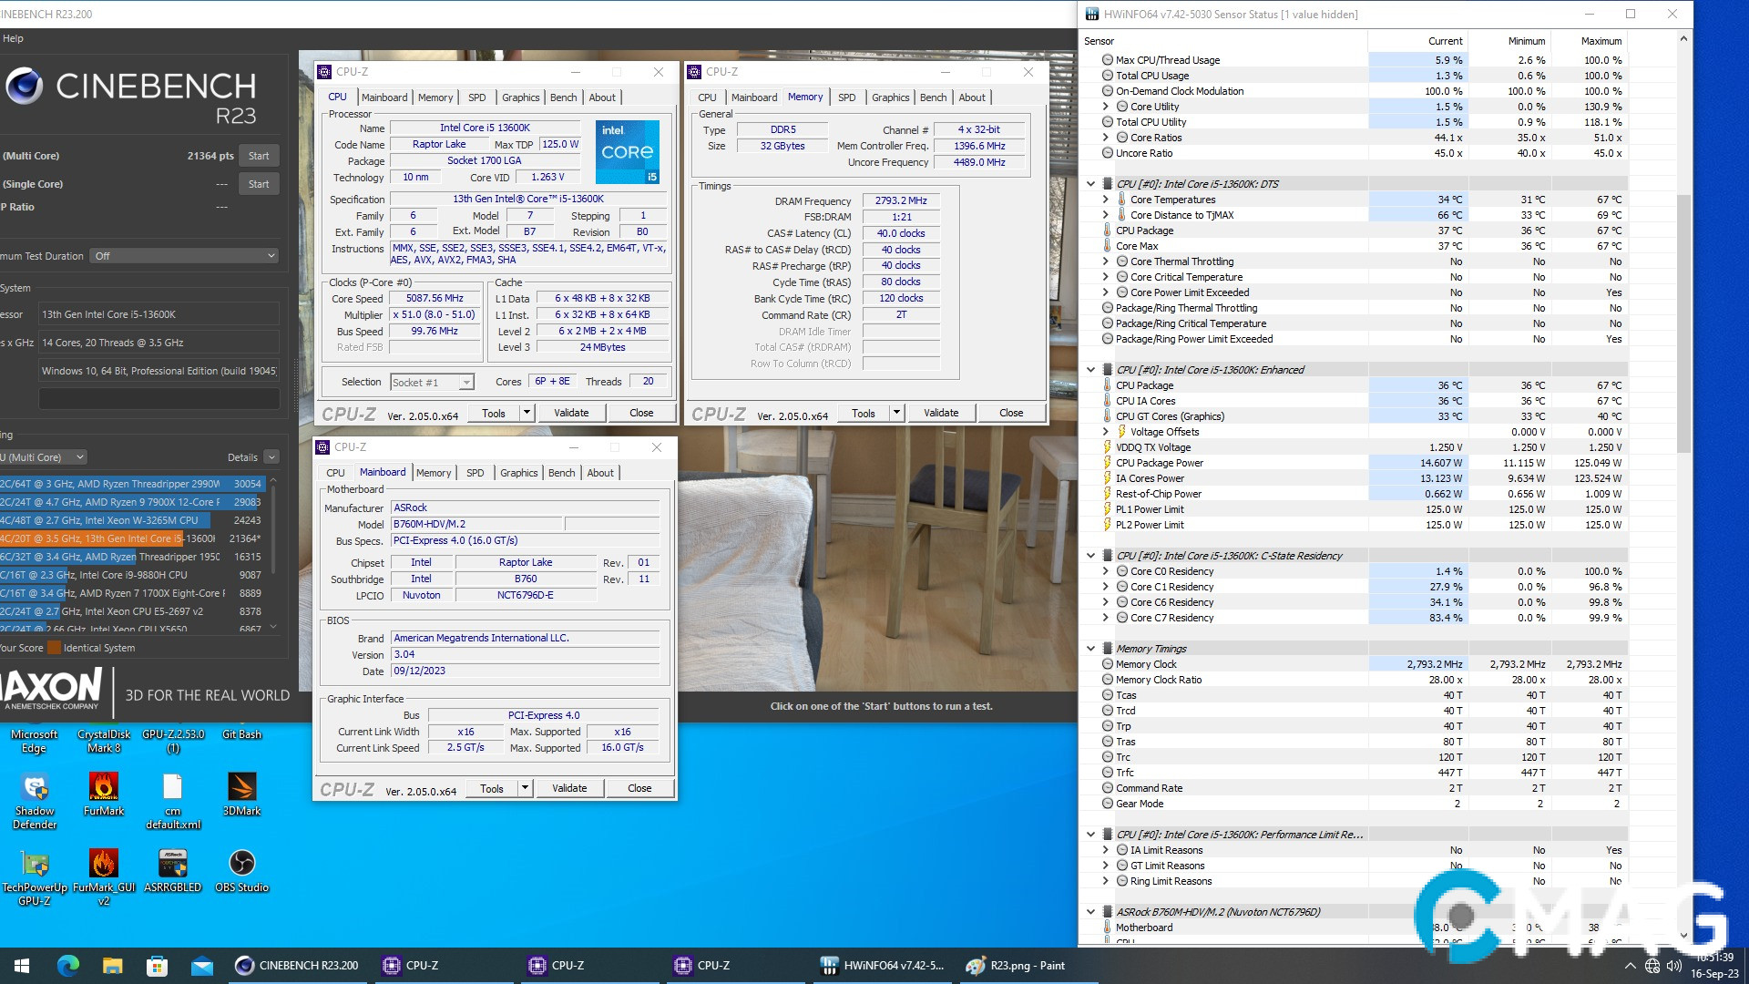Click Windows Start button on taskbar
Viewport: 1749px width, 984px height.
click(22, 966)
